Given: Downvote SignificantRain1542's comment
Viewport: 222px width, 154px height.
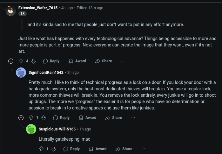Looking at the screenshot, I should pos(44,118).
